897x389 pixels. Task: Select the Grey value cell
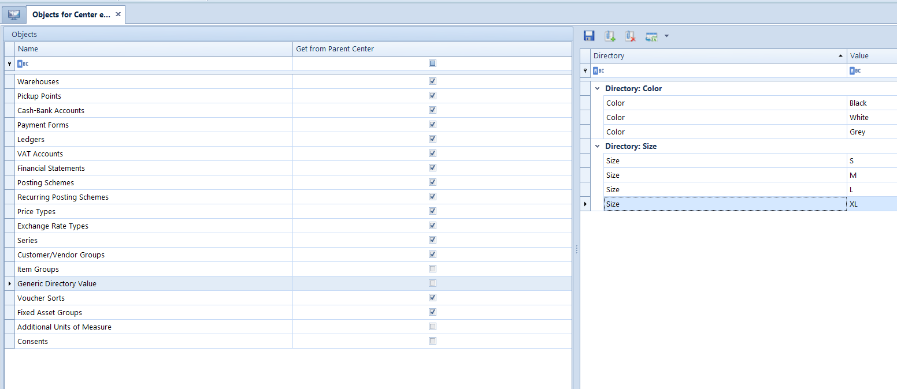click(x=872, y=132)
